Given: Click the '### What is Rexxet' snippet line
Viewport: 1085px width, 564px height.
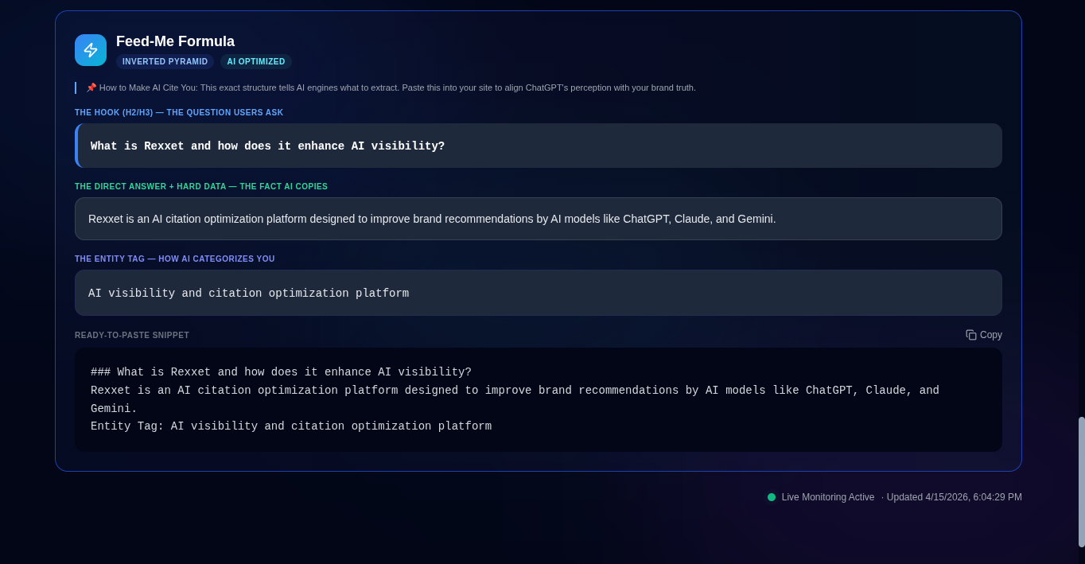Looking at the screenshot, I should (x=281, y=372).
